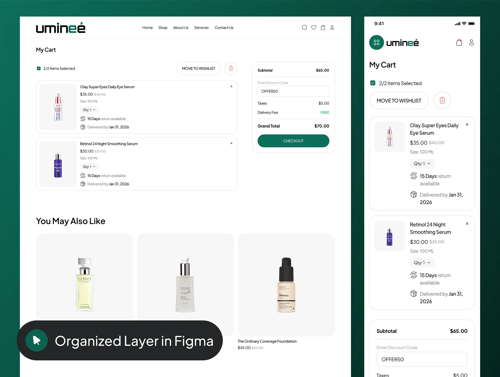
Task: Click delivery box icon on mobile Retinol 24 card
Action: 414,294
